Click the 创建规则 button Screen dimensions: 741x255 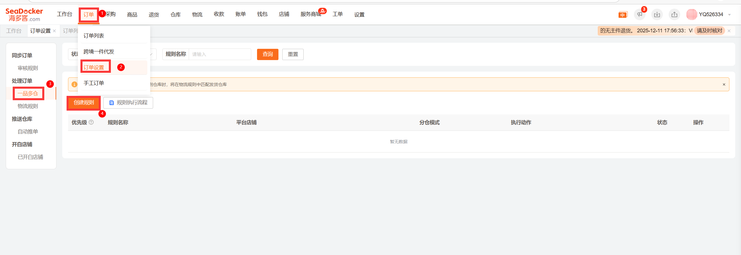[84, 103]
